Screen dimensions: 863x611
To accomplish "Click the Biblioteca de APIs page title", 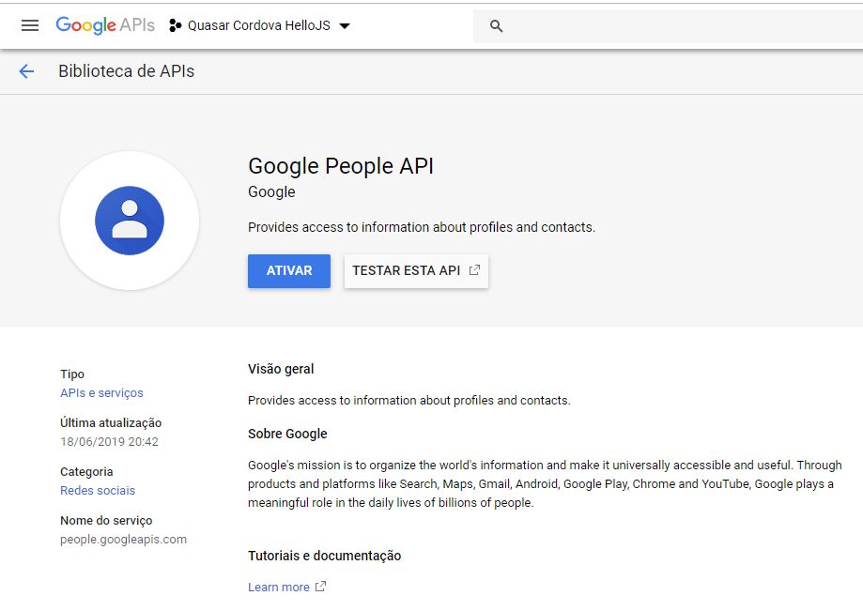I will (126, 71).
